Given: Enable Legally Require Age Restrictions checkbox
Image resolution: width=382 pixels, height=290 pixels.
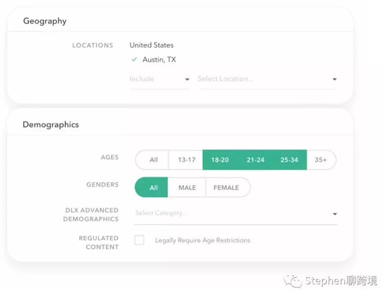Looking at the screenshot, I should pyautogui.click(x=139, y=240).
